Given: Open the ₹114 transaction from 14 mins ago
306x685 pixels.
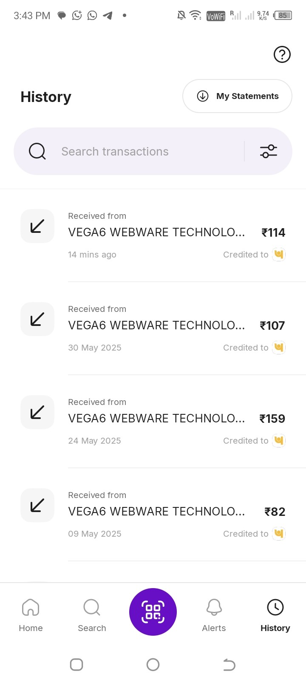Looking at the screenshot, I should click(x=153, y=235).
